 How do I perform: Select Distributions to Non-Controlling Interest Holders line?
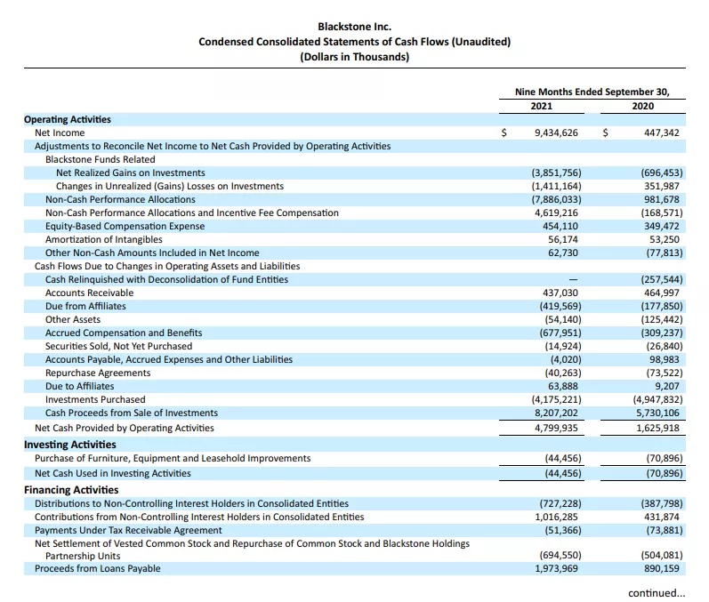pyautogui.click(x=192, y=503)
